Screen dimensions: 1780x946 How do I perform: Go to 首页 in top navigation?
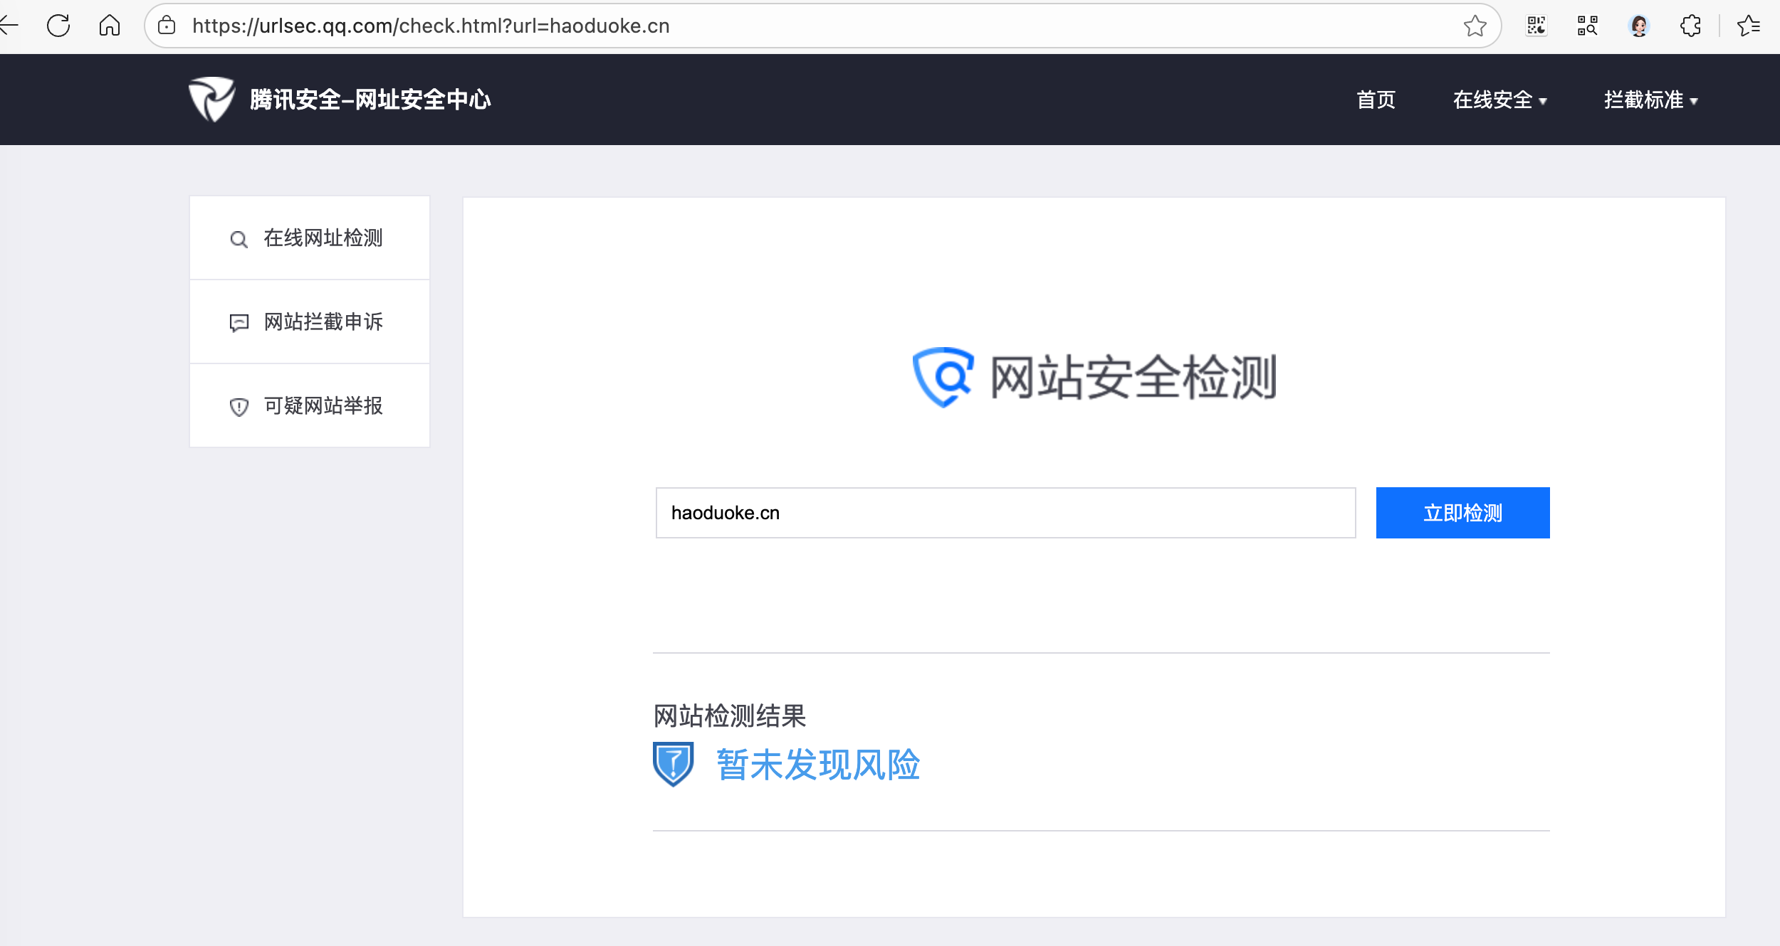(1376, 100)
